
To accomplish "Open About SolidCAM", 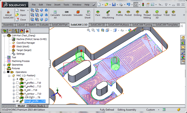I will pyautogui.click(x=8, y=14).
